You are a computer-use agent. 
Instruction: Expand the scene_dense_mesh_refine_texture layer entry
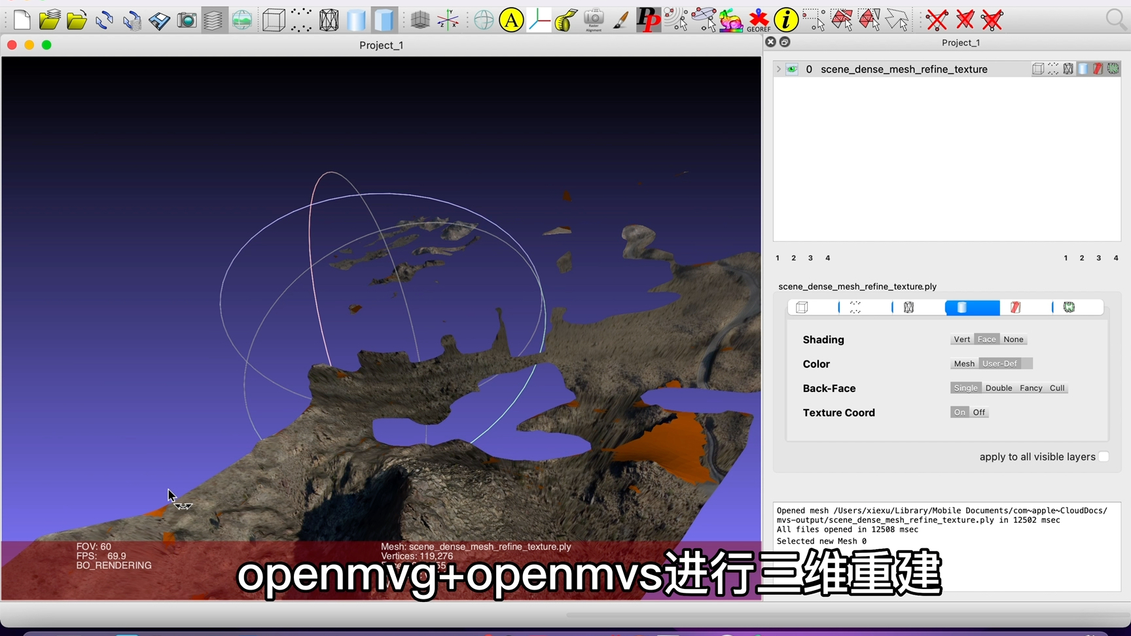[x=778, y=69]
